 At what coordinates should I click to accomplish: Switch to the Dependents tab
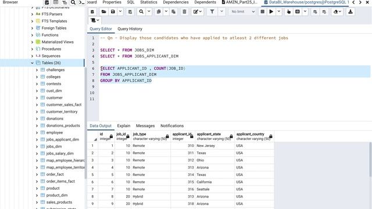205,2
